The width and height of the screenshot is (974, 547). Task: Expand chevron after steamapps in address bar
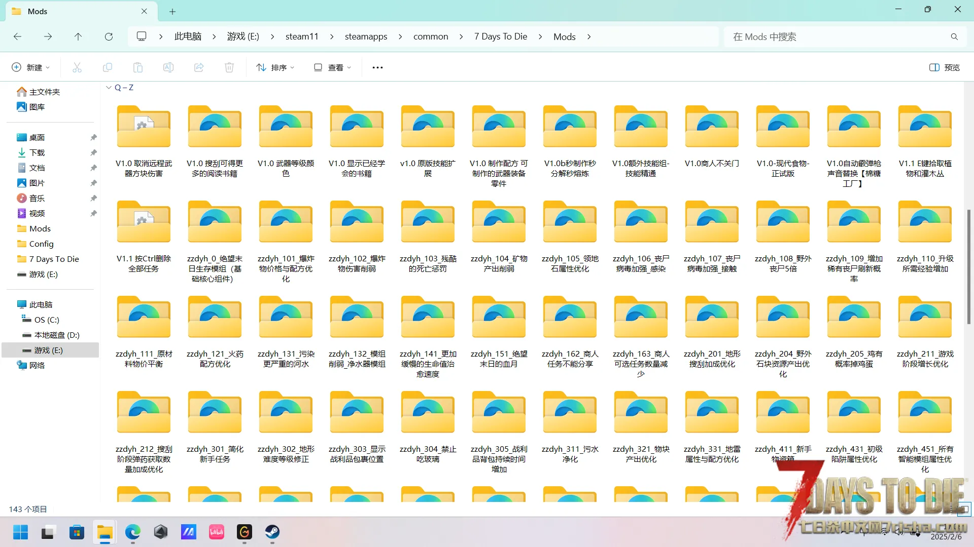[x=400, y=36]
